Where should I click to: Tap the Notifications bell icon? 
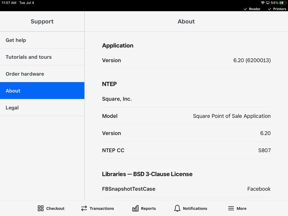click(x=177, y=208)
